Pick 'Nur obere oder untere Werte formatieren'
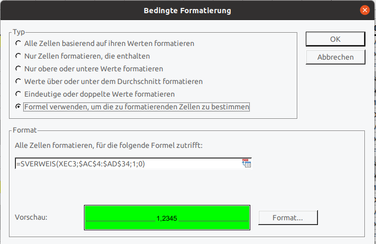This screenshot has height=244, width=376. coord(19,69)
